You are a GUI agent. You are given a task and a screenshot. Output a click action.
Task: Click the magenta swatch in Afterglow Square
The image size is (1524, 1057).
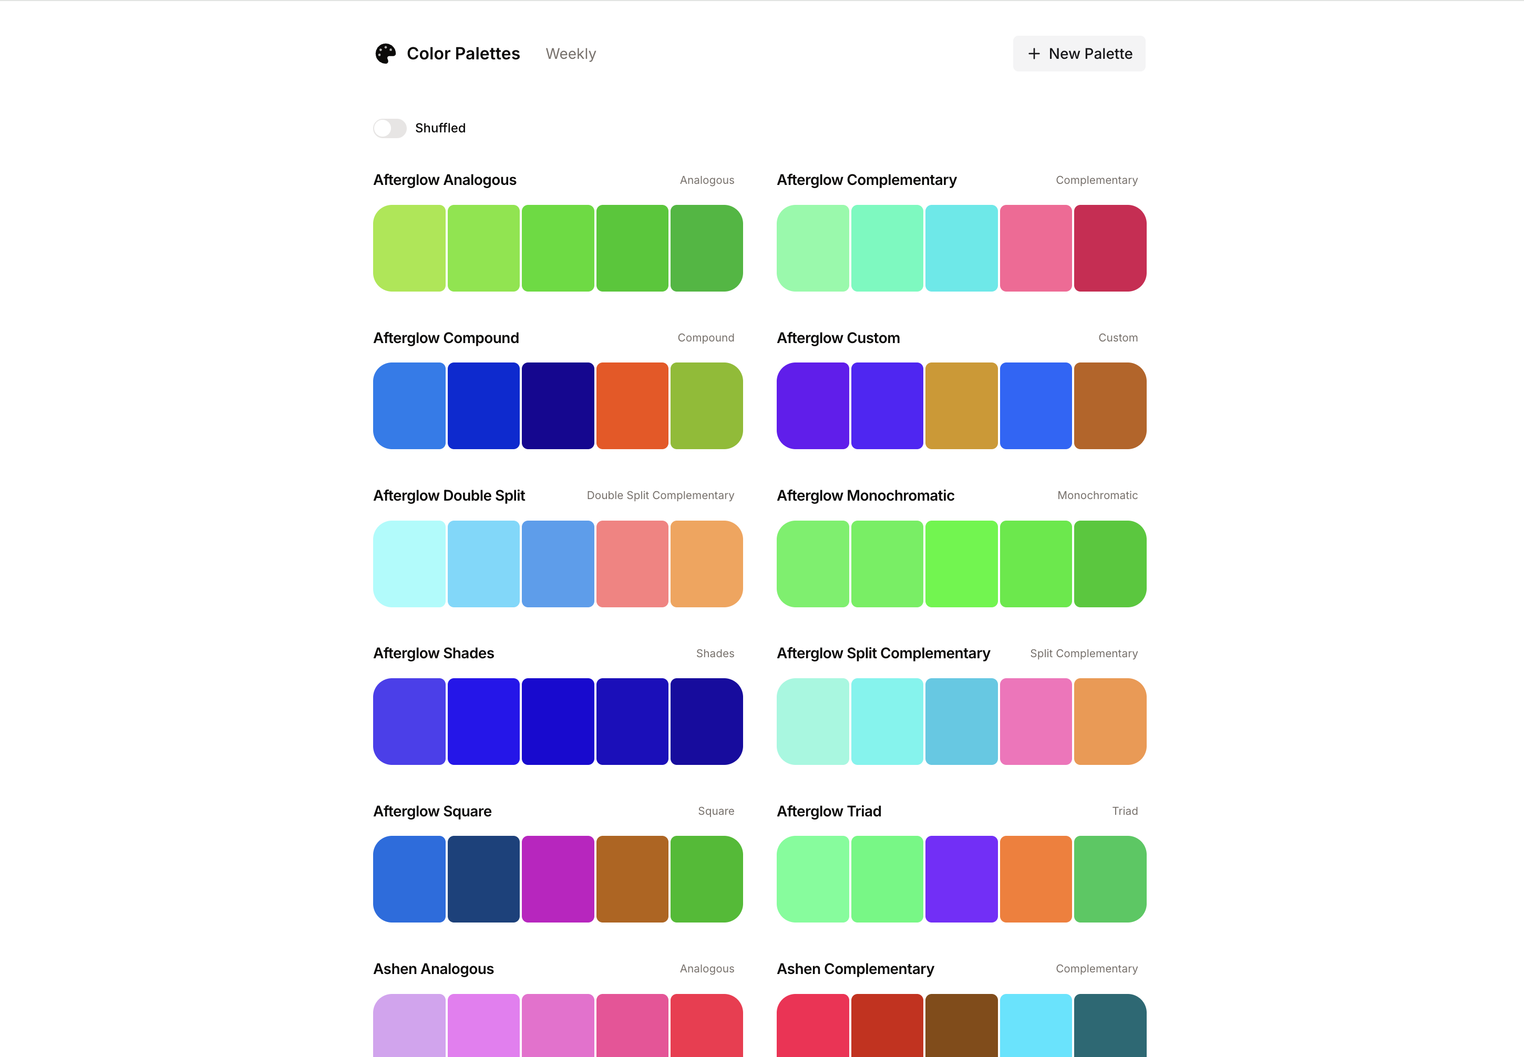558,879
